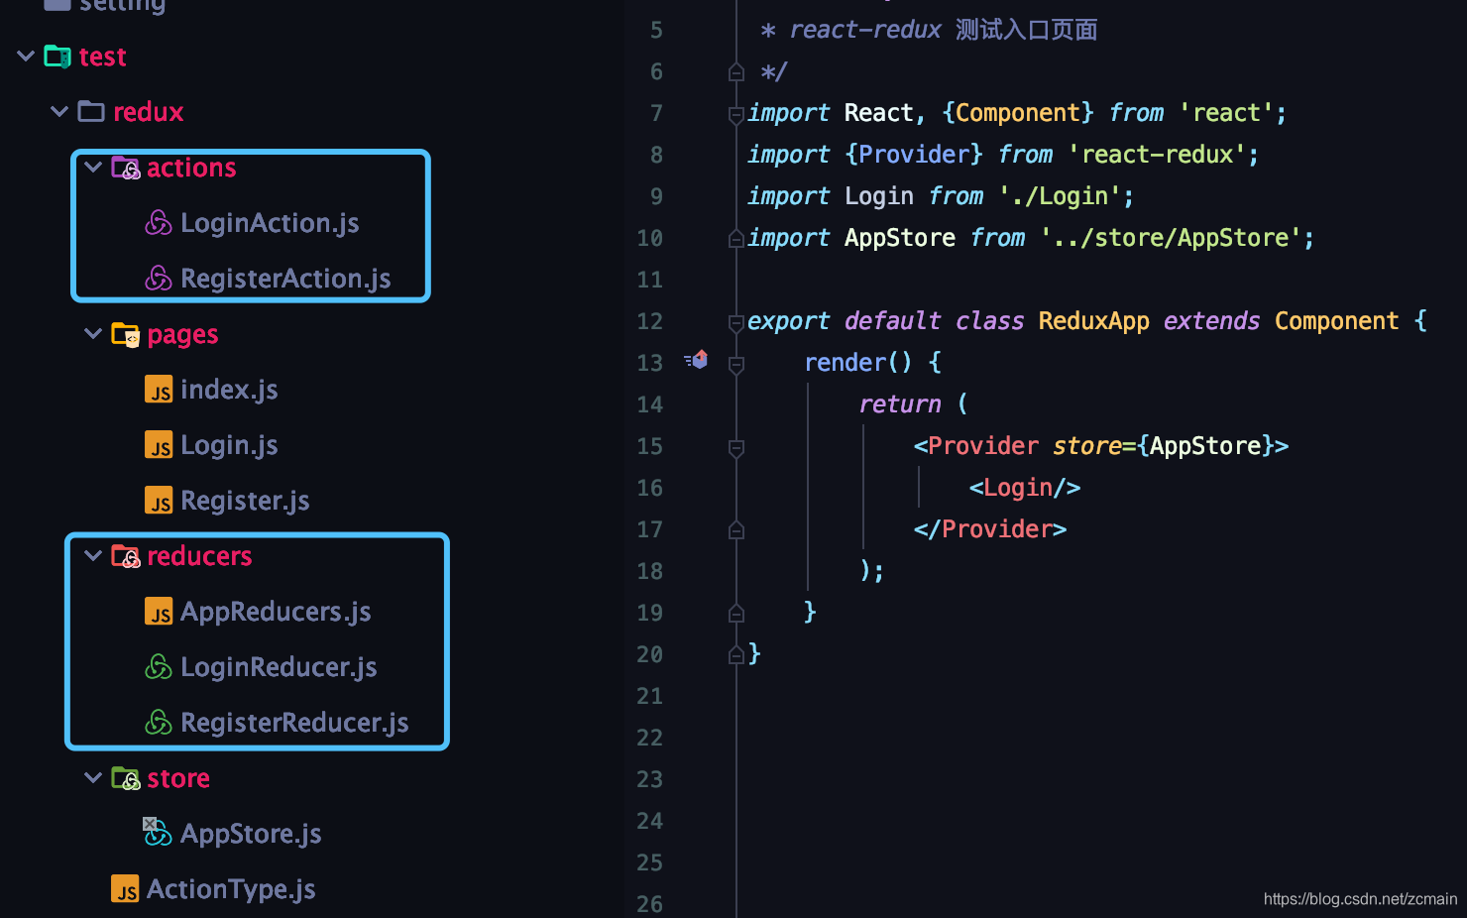
Task: Select the pages folder label
Action: point(182,335)
